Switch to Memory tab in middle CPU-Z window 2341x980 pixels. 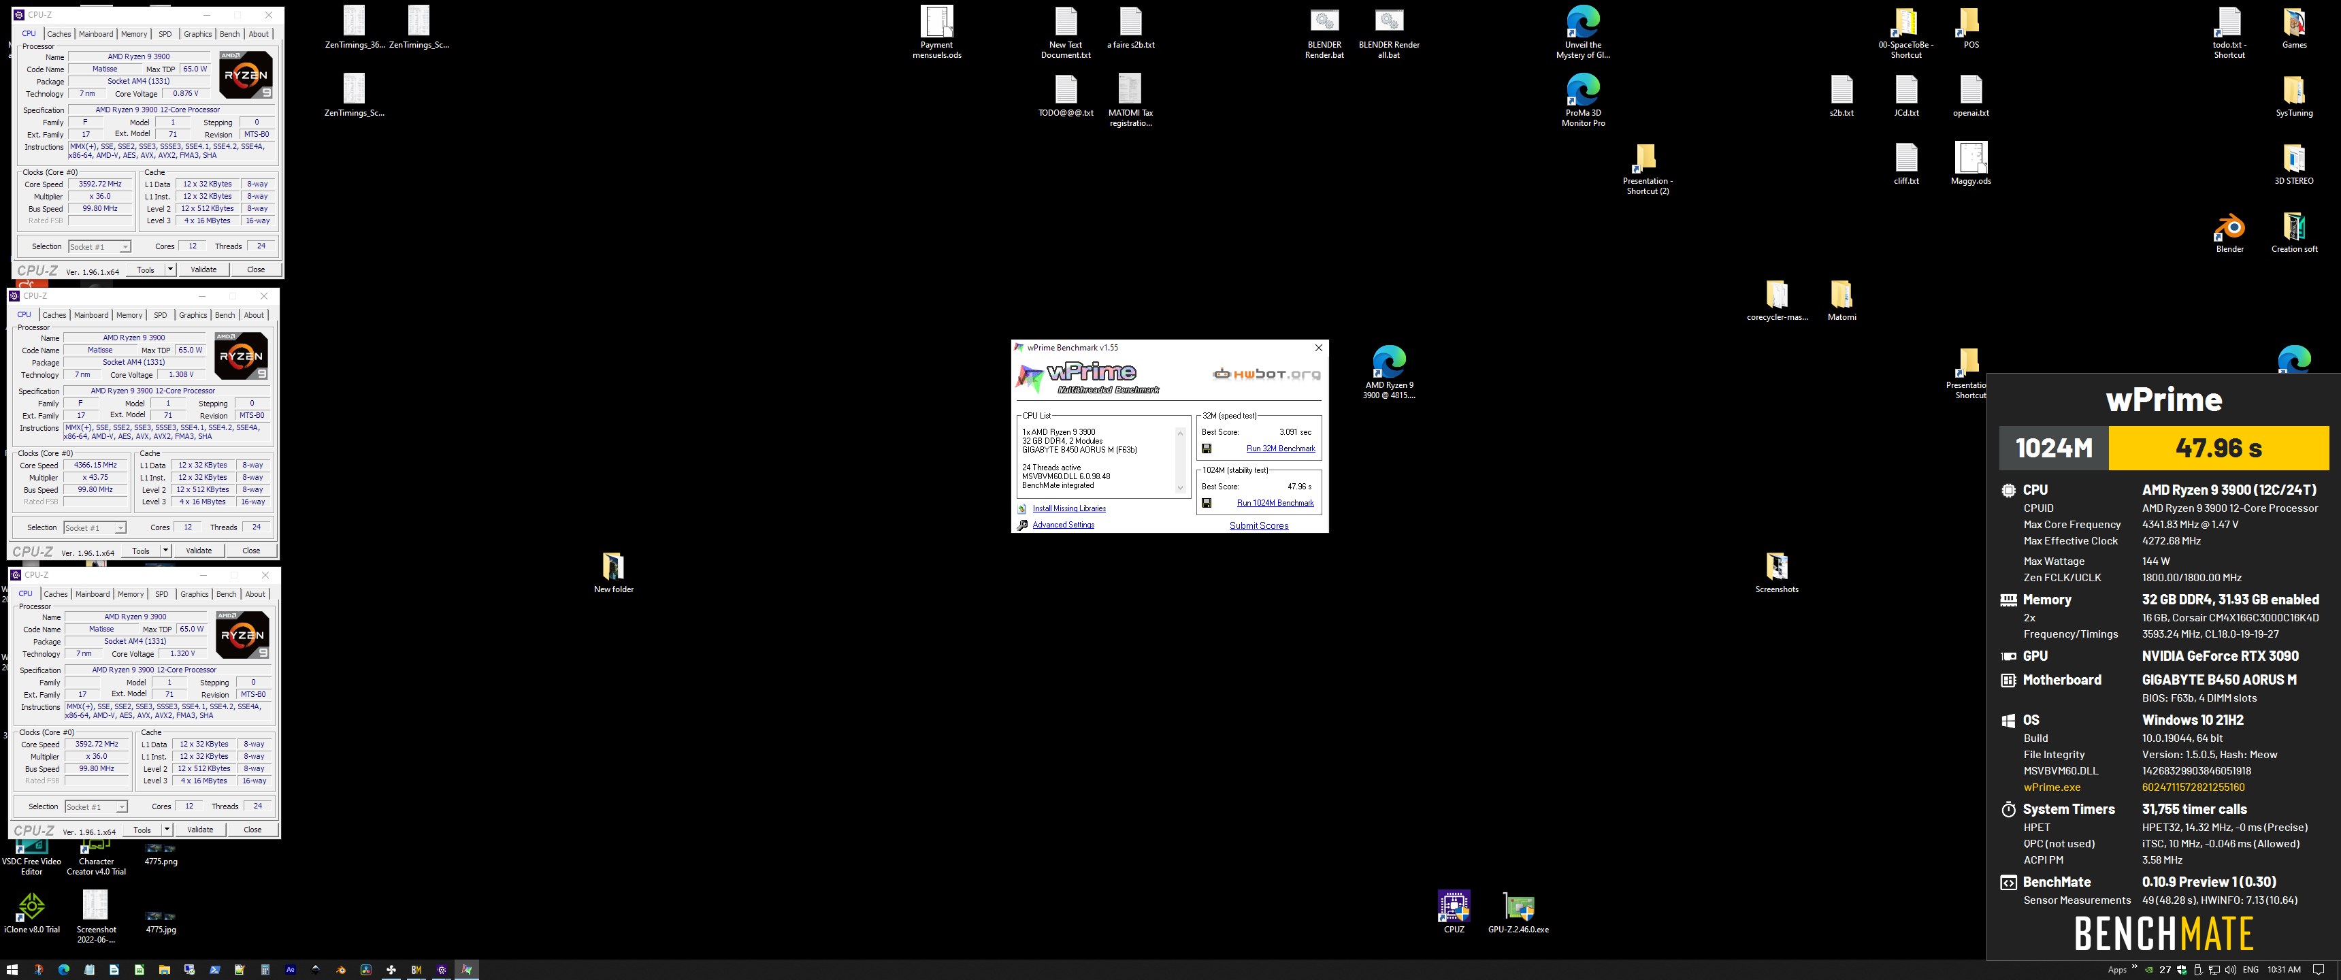point(129,314)
